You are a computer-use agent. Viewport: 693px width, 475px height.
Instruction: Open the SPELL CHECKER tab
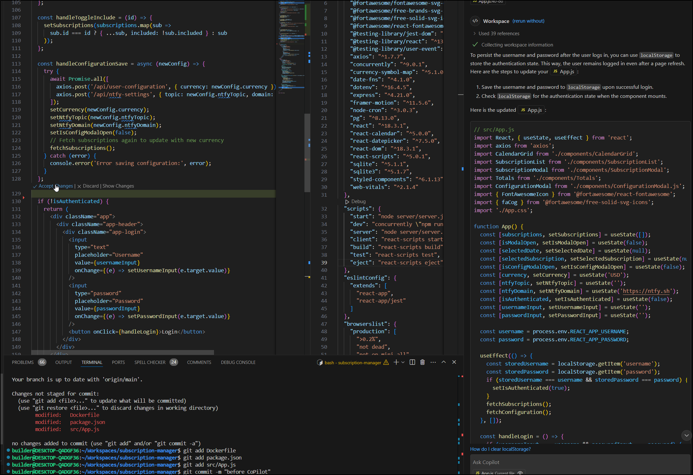[150, 362]
